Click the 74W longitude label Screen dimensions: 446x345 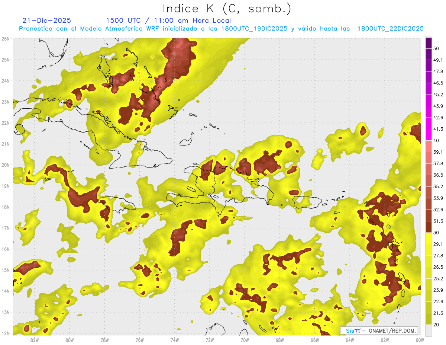[x=174, y=340]
